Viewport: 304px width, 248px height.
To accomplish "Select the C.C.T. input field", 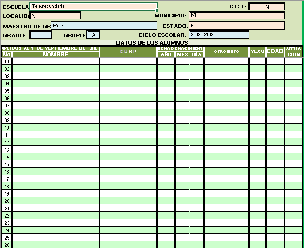I will point(267,7).
